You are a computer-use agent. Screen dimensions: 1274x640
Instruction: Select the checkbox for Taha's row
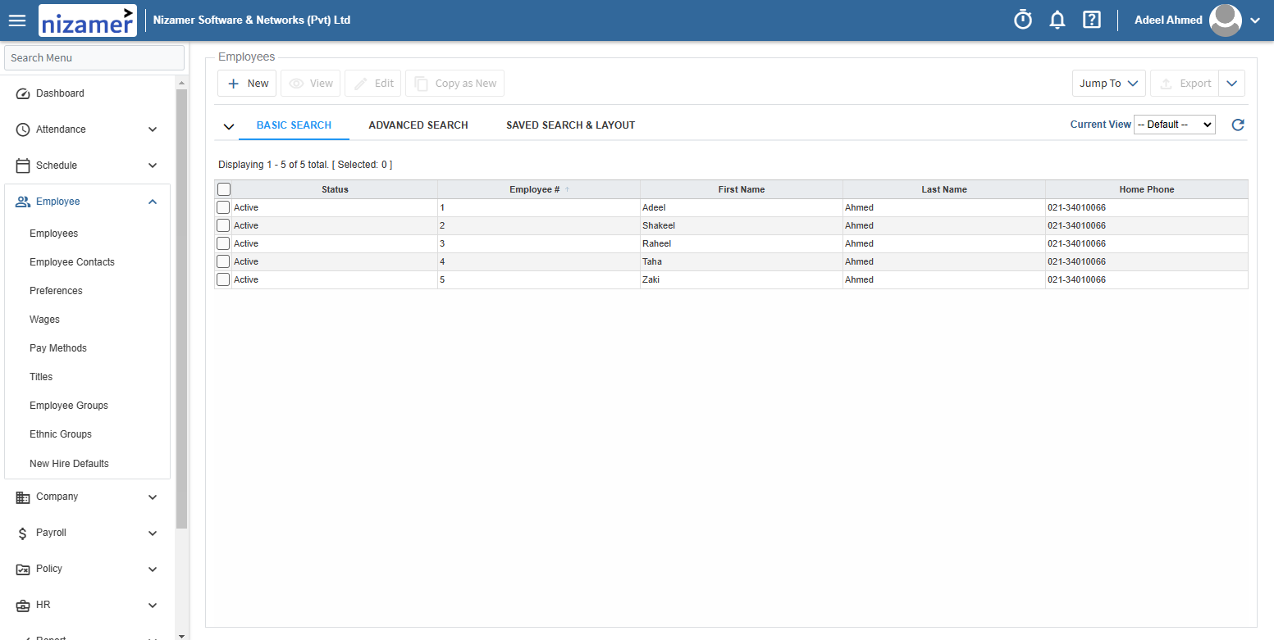tap(223, 261)
